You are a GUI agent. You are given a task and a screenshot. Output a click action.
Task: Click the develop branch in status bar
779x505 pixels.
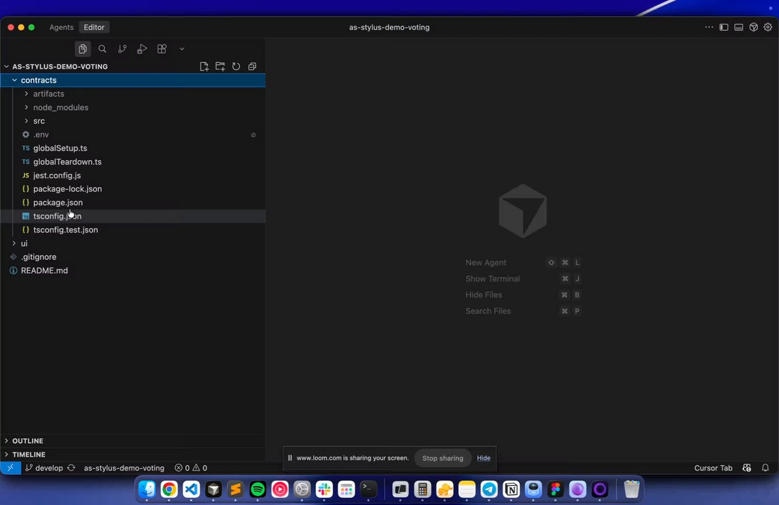pos(44,468)
